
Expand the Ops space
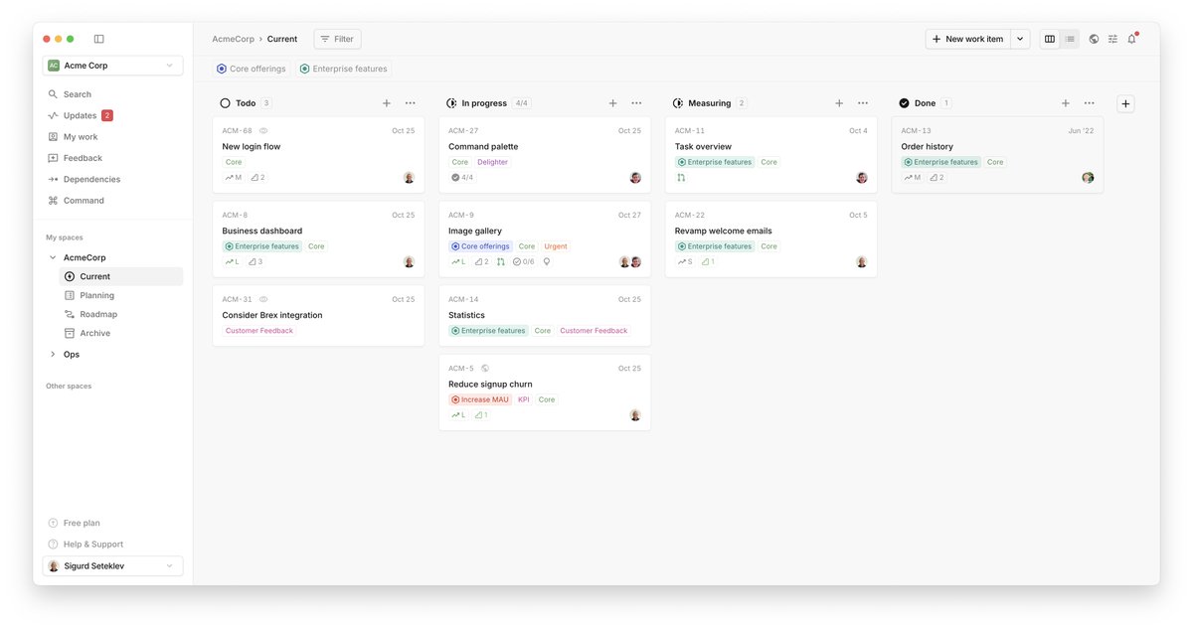[x=53, y=354]
